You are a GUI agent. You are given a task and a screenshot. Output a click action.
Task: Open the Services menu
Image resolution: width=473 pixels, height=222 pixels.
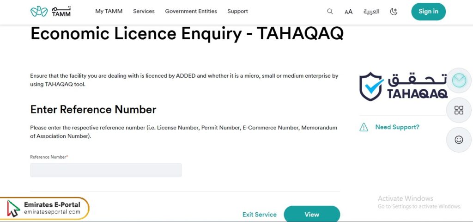(x=144, y=11)
